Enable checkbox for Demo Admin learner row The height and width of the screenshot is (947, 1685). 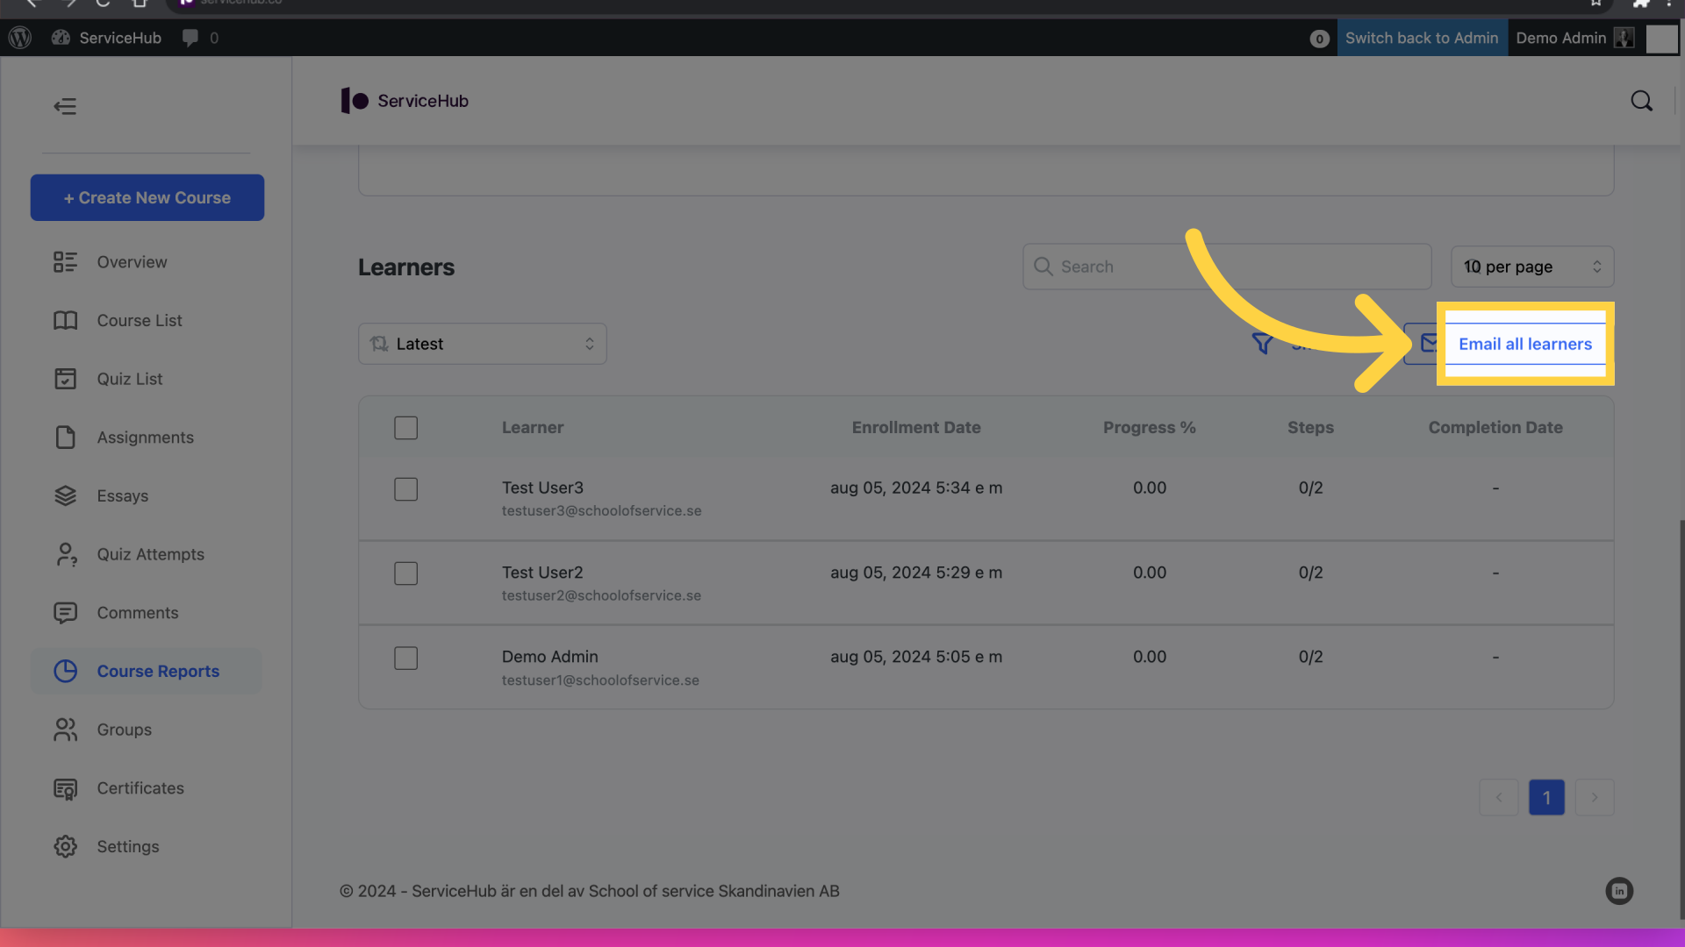(x=405, y=657)
